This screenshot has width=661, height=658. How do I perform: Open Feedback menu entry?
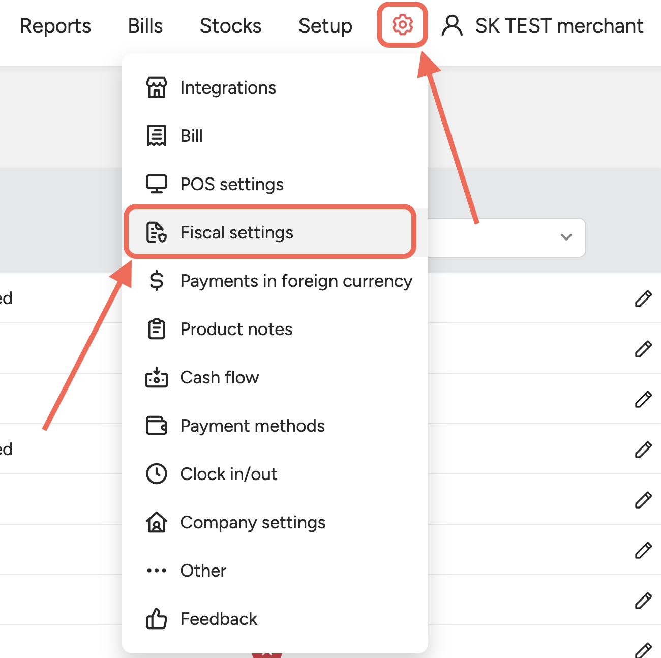(x=275, y=619)
